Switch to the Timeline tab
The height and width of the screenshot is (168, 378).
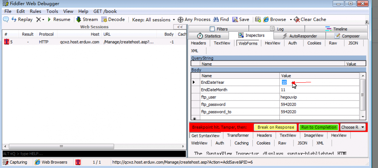coord(336,29)
